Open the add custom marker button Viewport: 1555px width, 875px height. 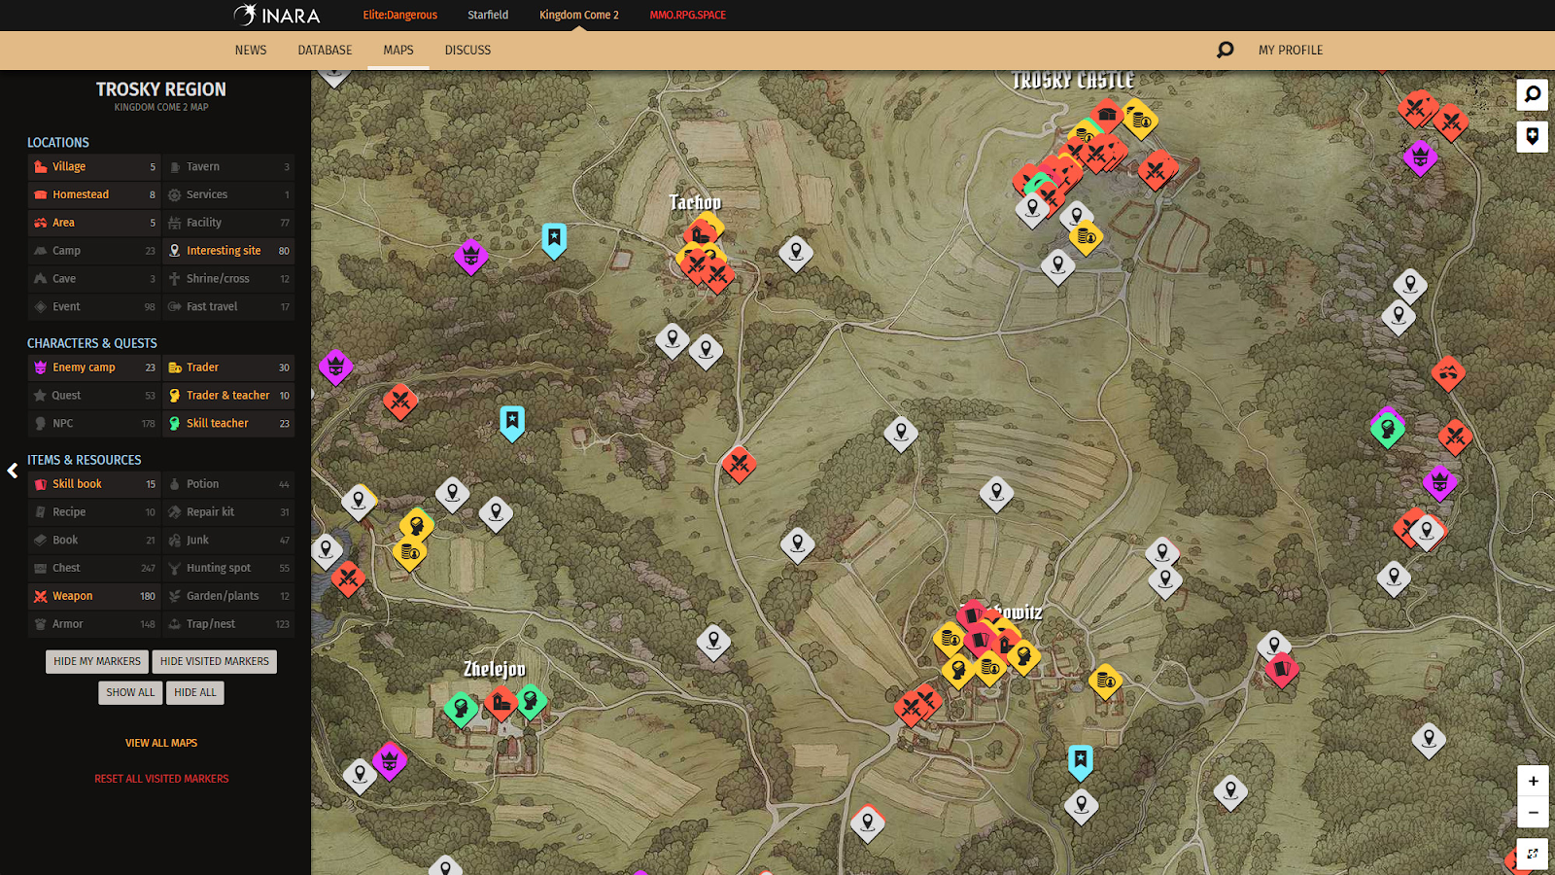tap(1532, 136)
